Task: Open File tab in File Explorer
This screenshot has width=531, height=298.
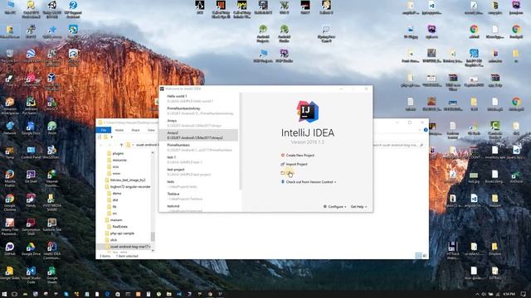Action: coord(104,130)
